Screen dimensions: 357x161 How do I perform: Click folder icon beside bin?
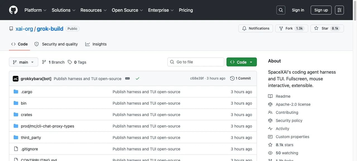(x=16, y=103)
